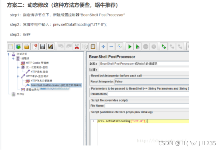Click the Open file folder icon
The width and height of the screenshot is (222, 150).
tap(26, 46)
